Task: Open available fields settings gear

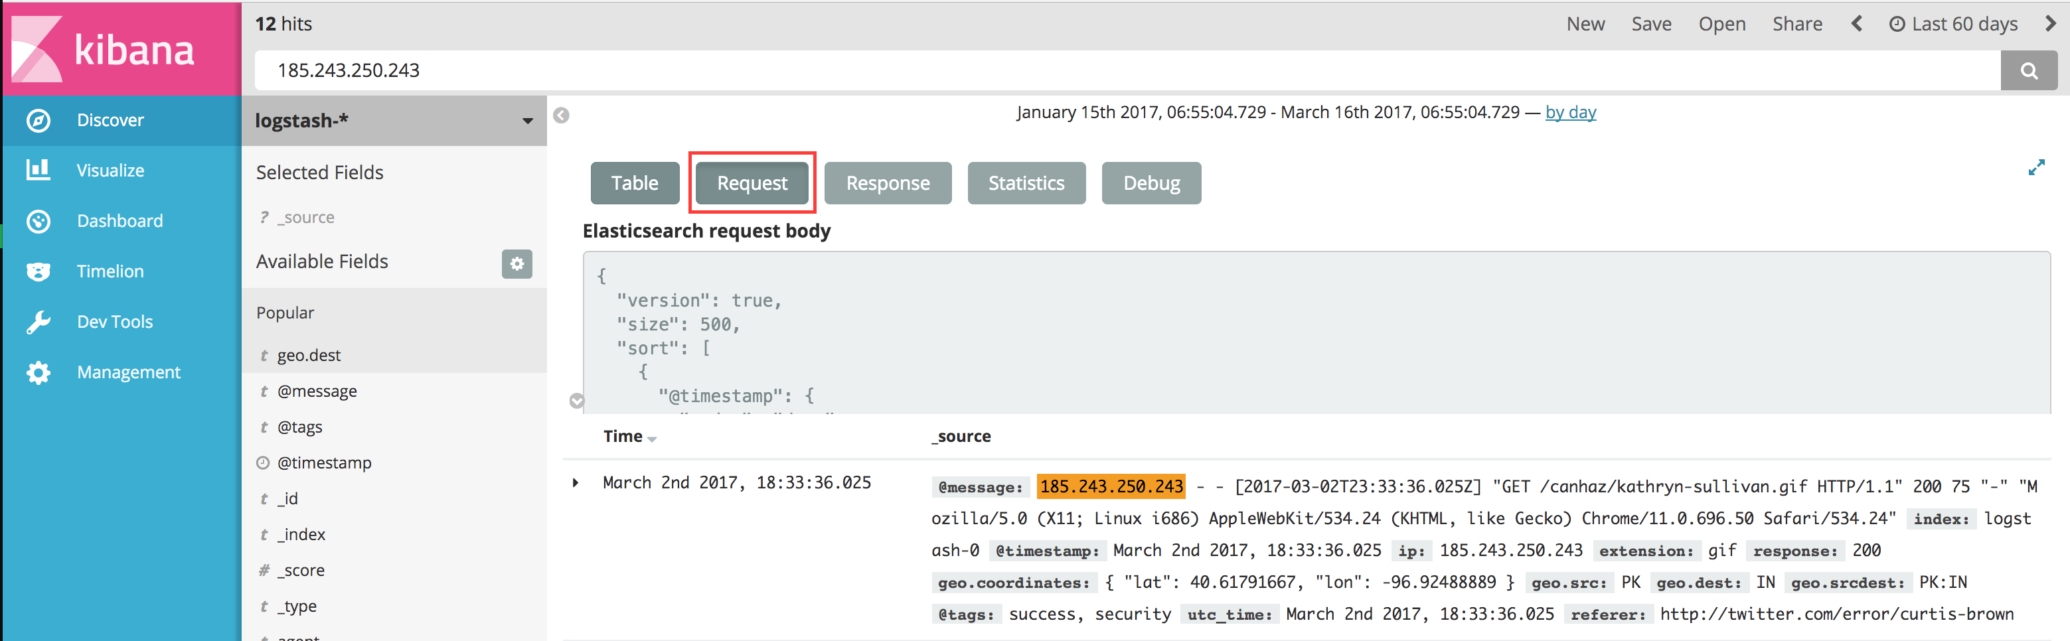Action: 517,263
